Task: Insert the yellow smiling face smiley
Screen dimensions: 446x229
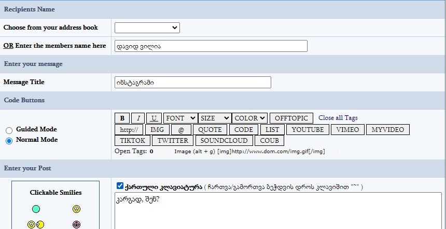Action: (x=76, y=209)
